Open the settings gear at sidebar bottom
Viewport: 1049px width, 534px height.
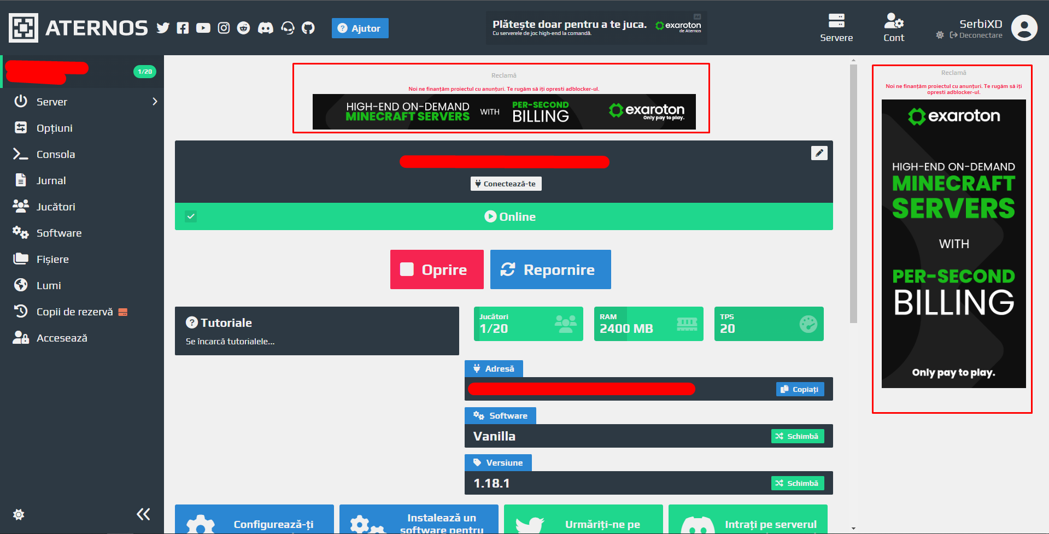tap(19, 514)
